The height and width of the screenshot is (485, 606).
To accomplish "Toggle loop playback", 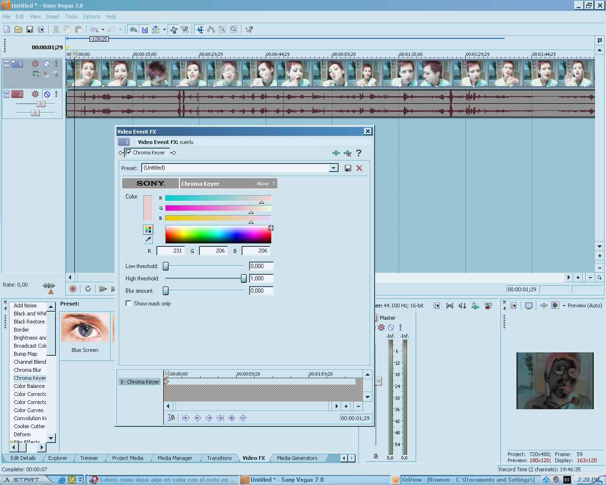I will point(88,288).
